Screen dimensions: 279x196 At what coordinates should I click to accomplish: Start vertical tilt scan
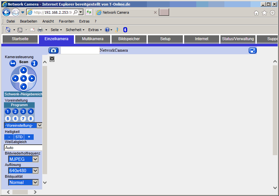tap(34, 63)
